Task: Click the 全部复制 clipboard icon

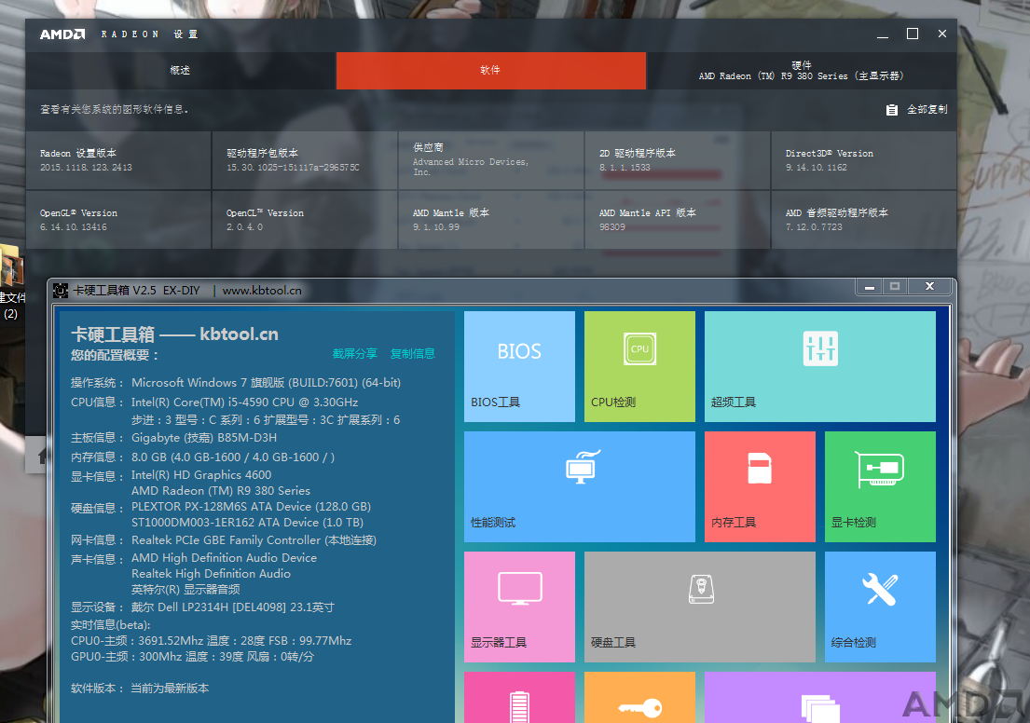Action: pos(891,110)
